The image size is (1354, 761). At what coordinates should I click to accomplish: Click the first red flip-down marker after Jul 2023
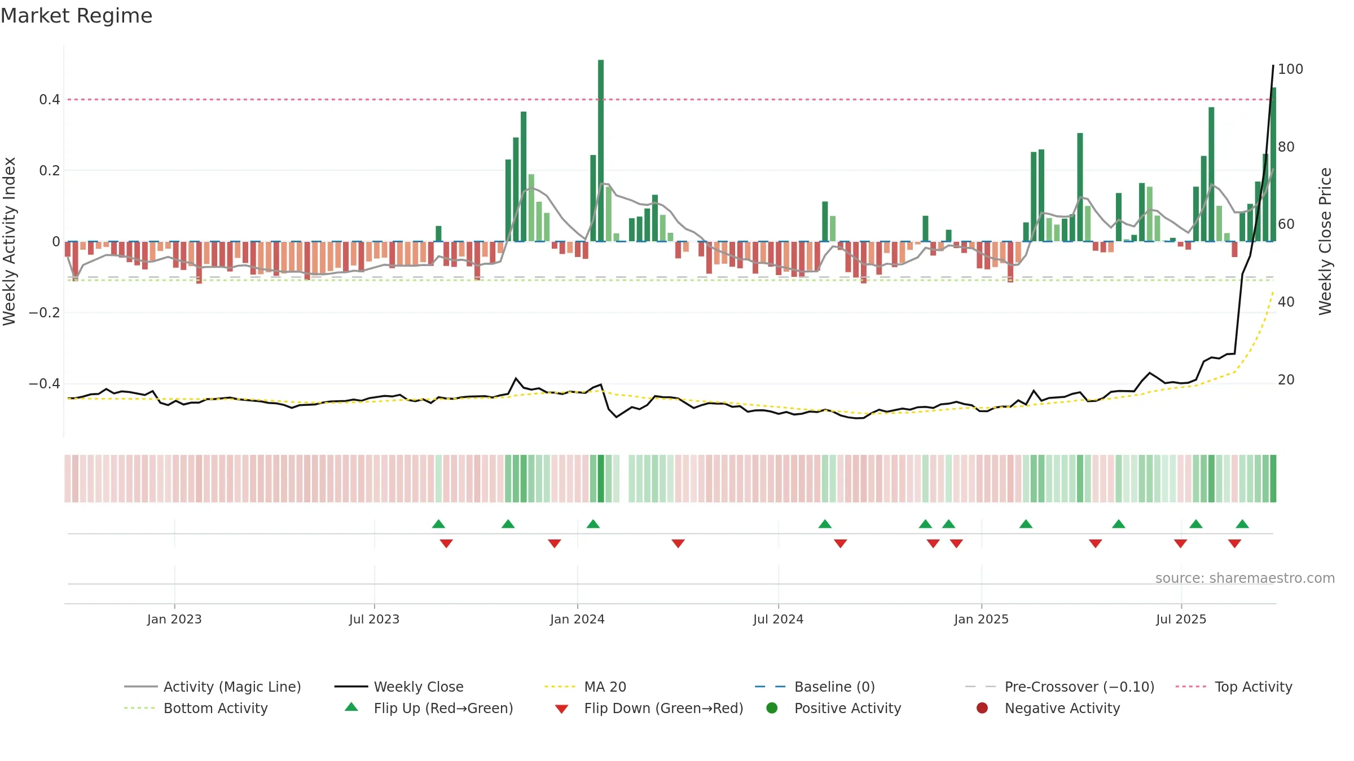point(446,543)
